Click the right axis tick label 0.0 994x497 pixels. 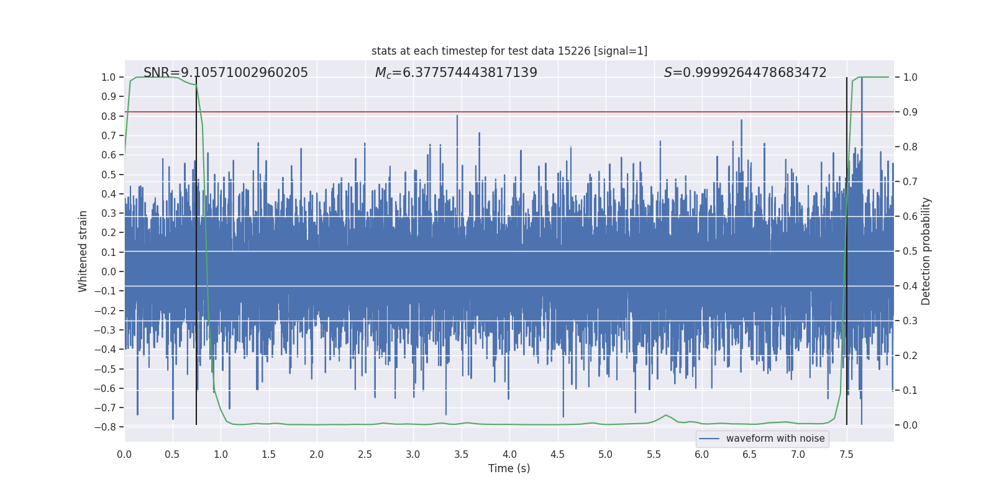910,426
